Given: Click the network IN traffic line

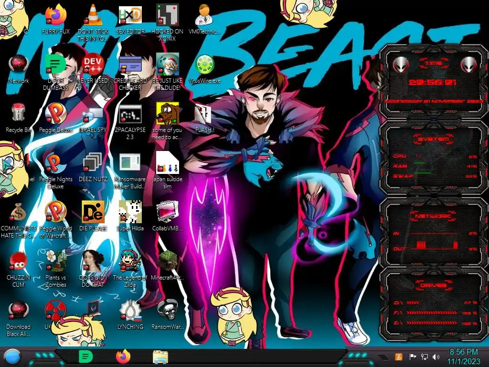Looking at the screenshot, I should [434, 233].
